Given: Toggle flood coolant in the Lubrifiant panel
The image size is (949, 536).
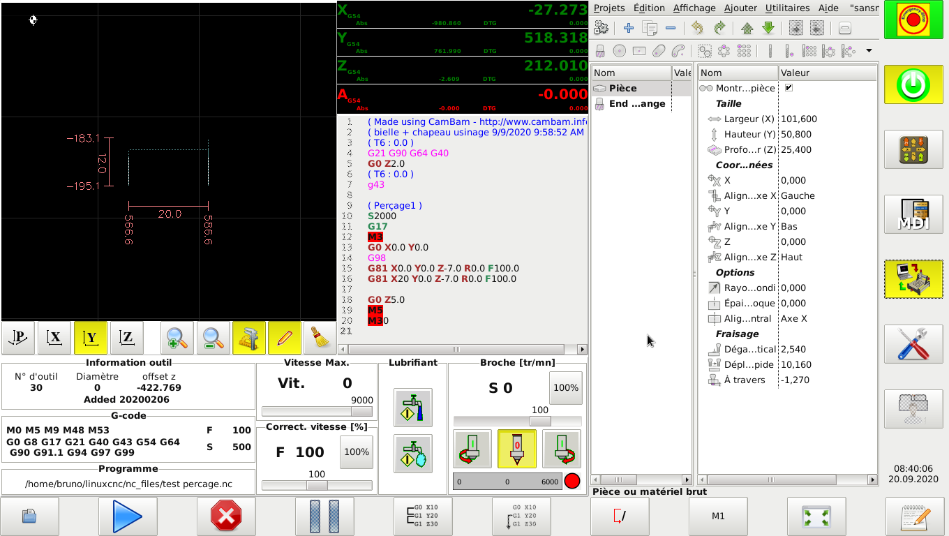Looking at the screenshot, I should click(412, 408).
